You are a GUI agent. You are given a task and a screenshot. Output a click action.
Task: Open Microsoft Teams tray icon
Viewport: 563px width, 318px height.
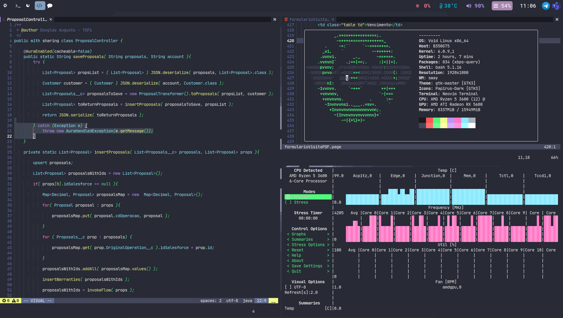point(556,6)
